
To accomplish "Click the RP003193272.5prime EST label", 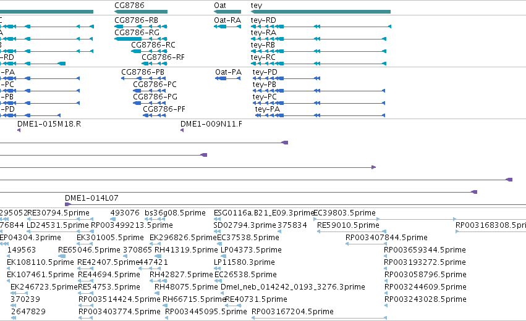I will (x=425, y=263).
